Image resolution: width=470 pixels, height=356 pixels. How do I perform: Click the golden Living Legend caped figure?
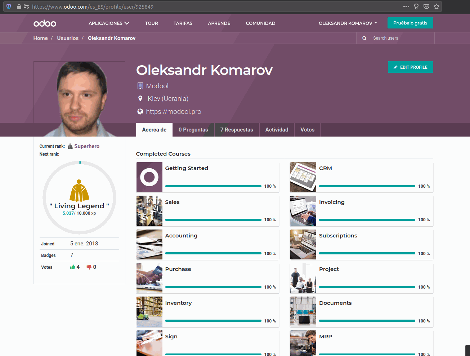[x=79, y=191]
